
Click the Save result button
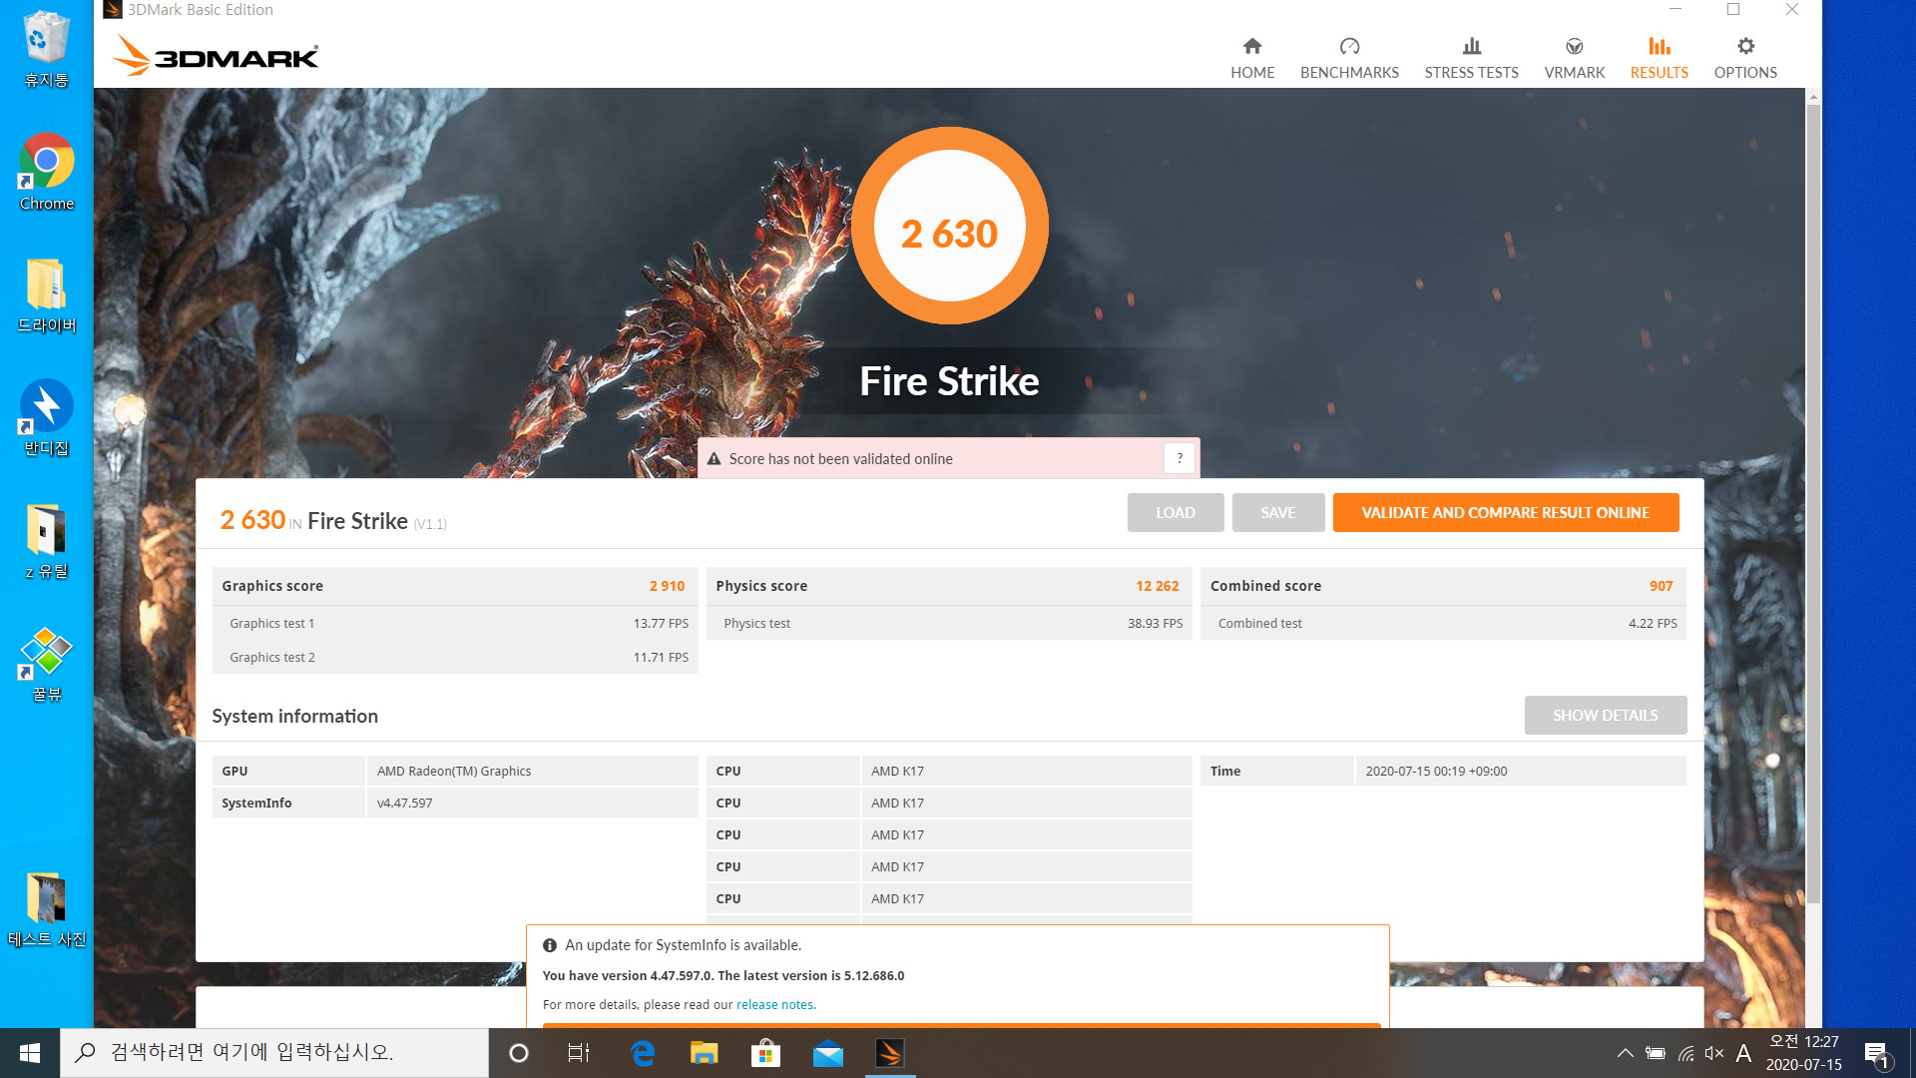tap(1277, 513)
